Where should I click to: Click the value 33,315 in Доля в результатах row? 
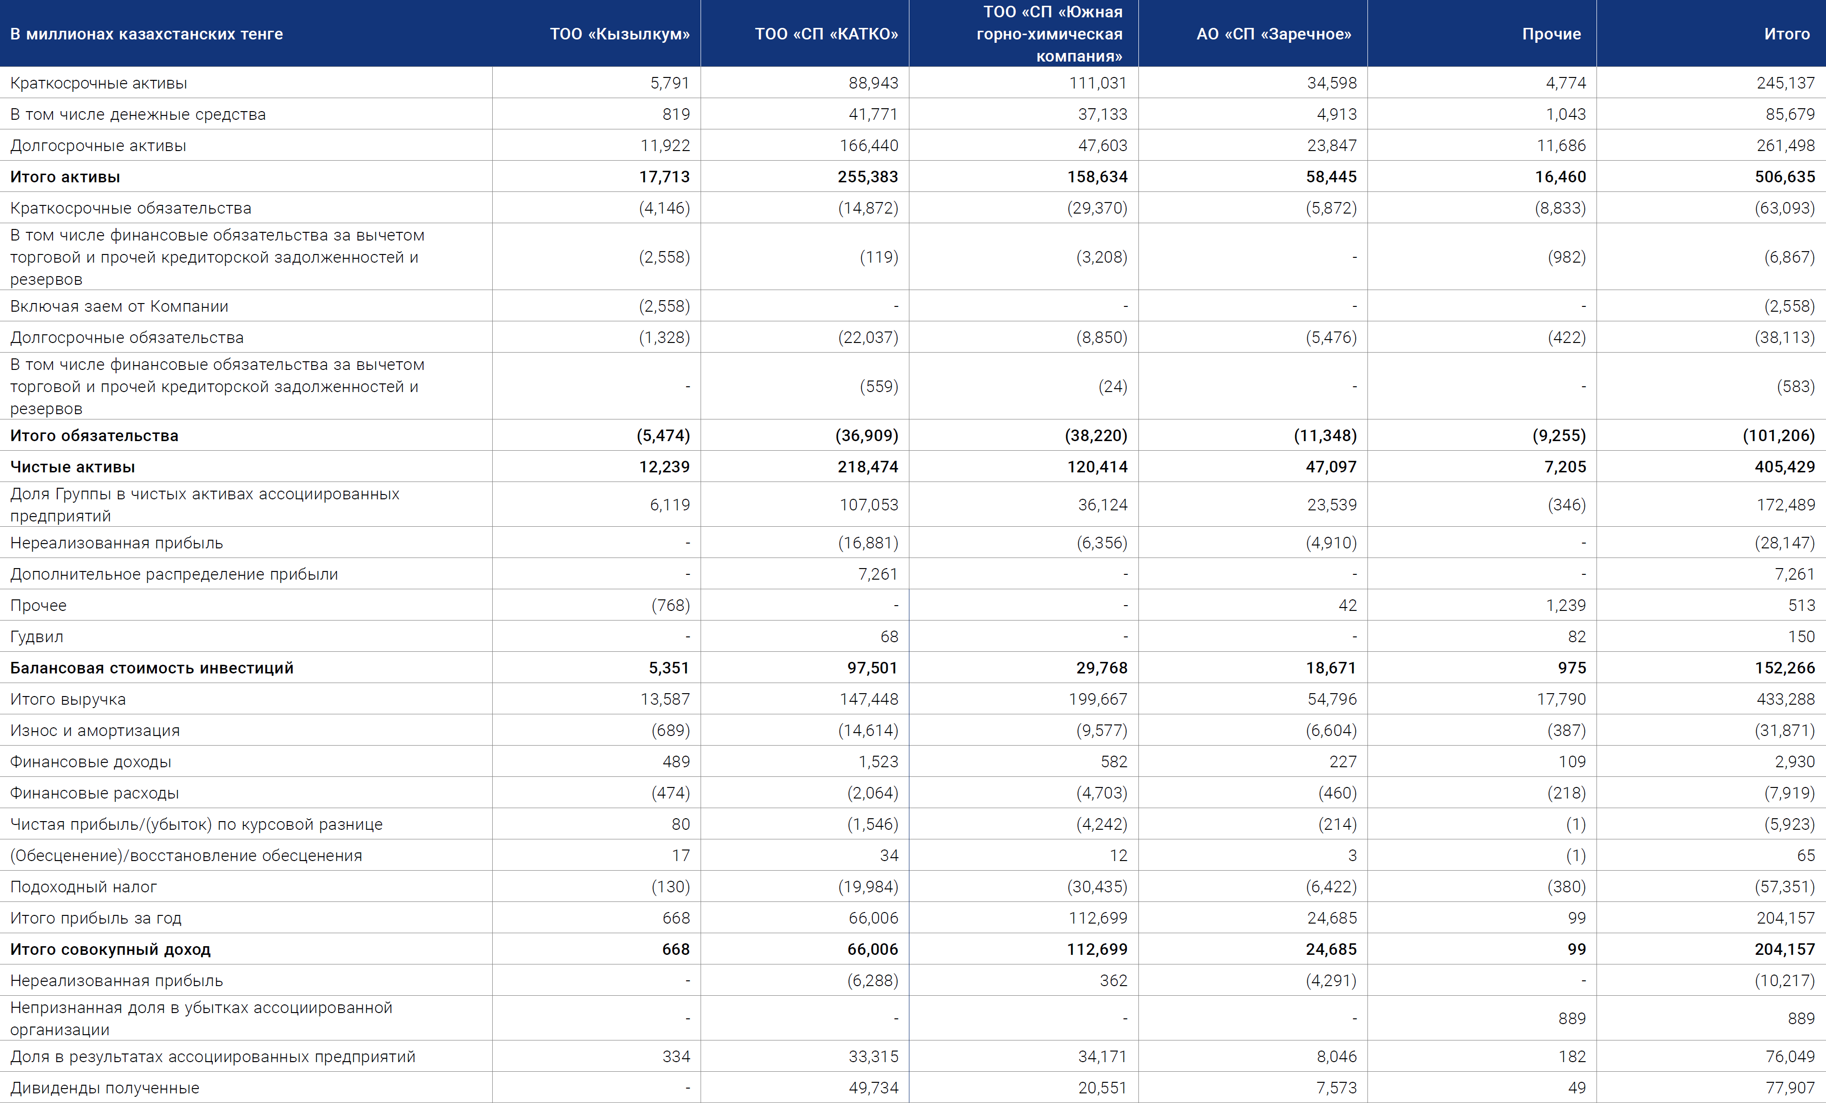pyautogui.click(x=873, y=1056)
